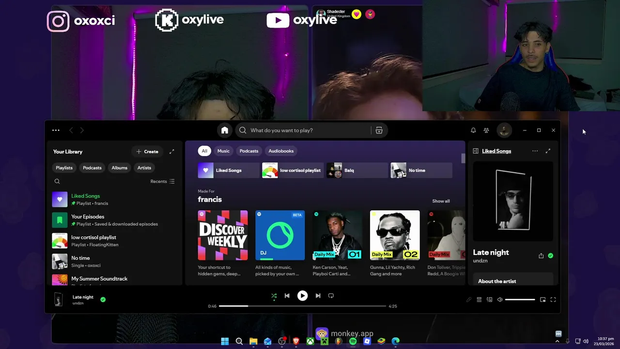
Task: Open the Browse icon in search bar
Action: point(379,130)
